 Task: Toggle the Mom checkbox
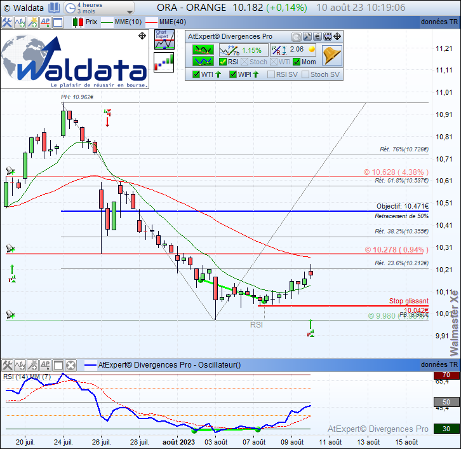click(x=297, y=62)
